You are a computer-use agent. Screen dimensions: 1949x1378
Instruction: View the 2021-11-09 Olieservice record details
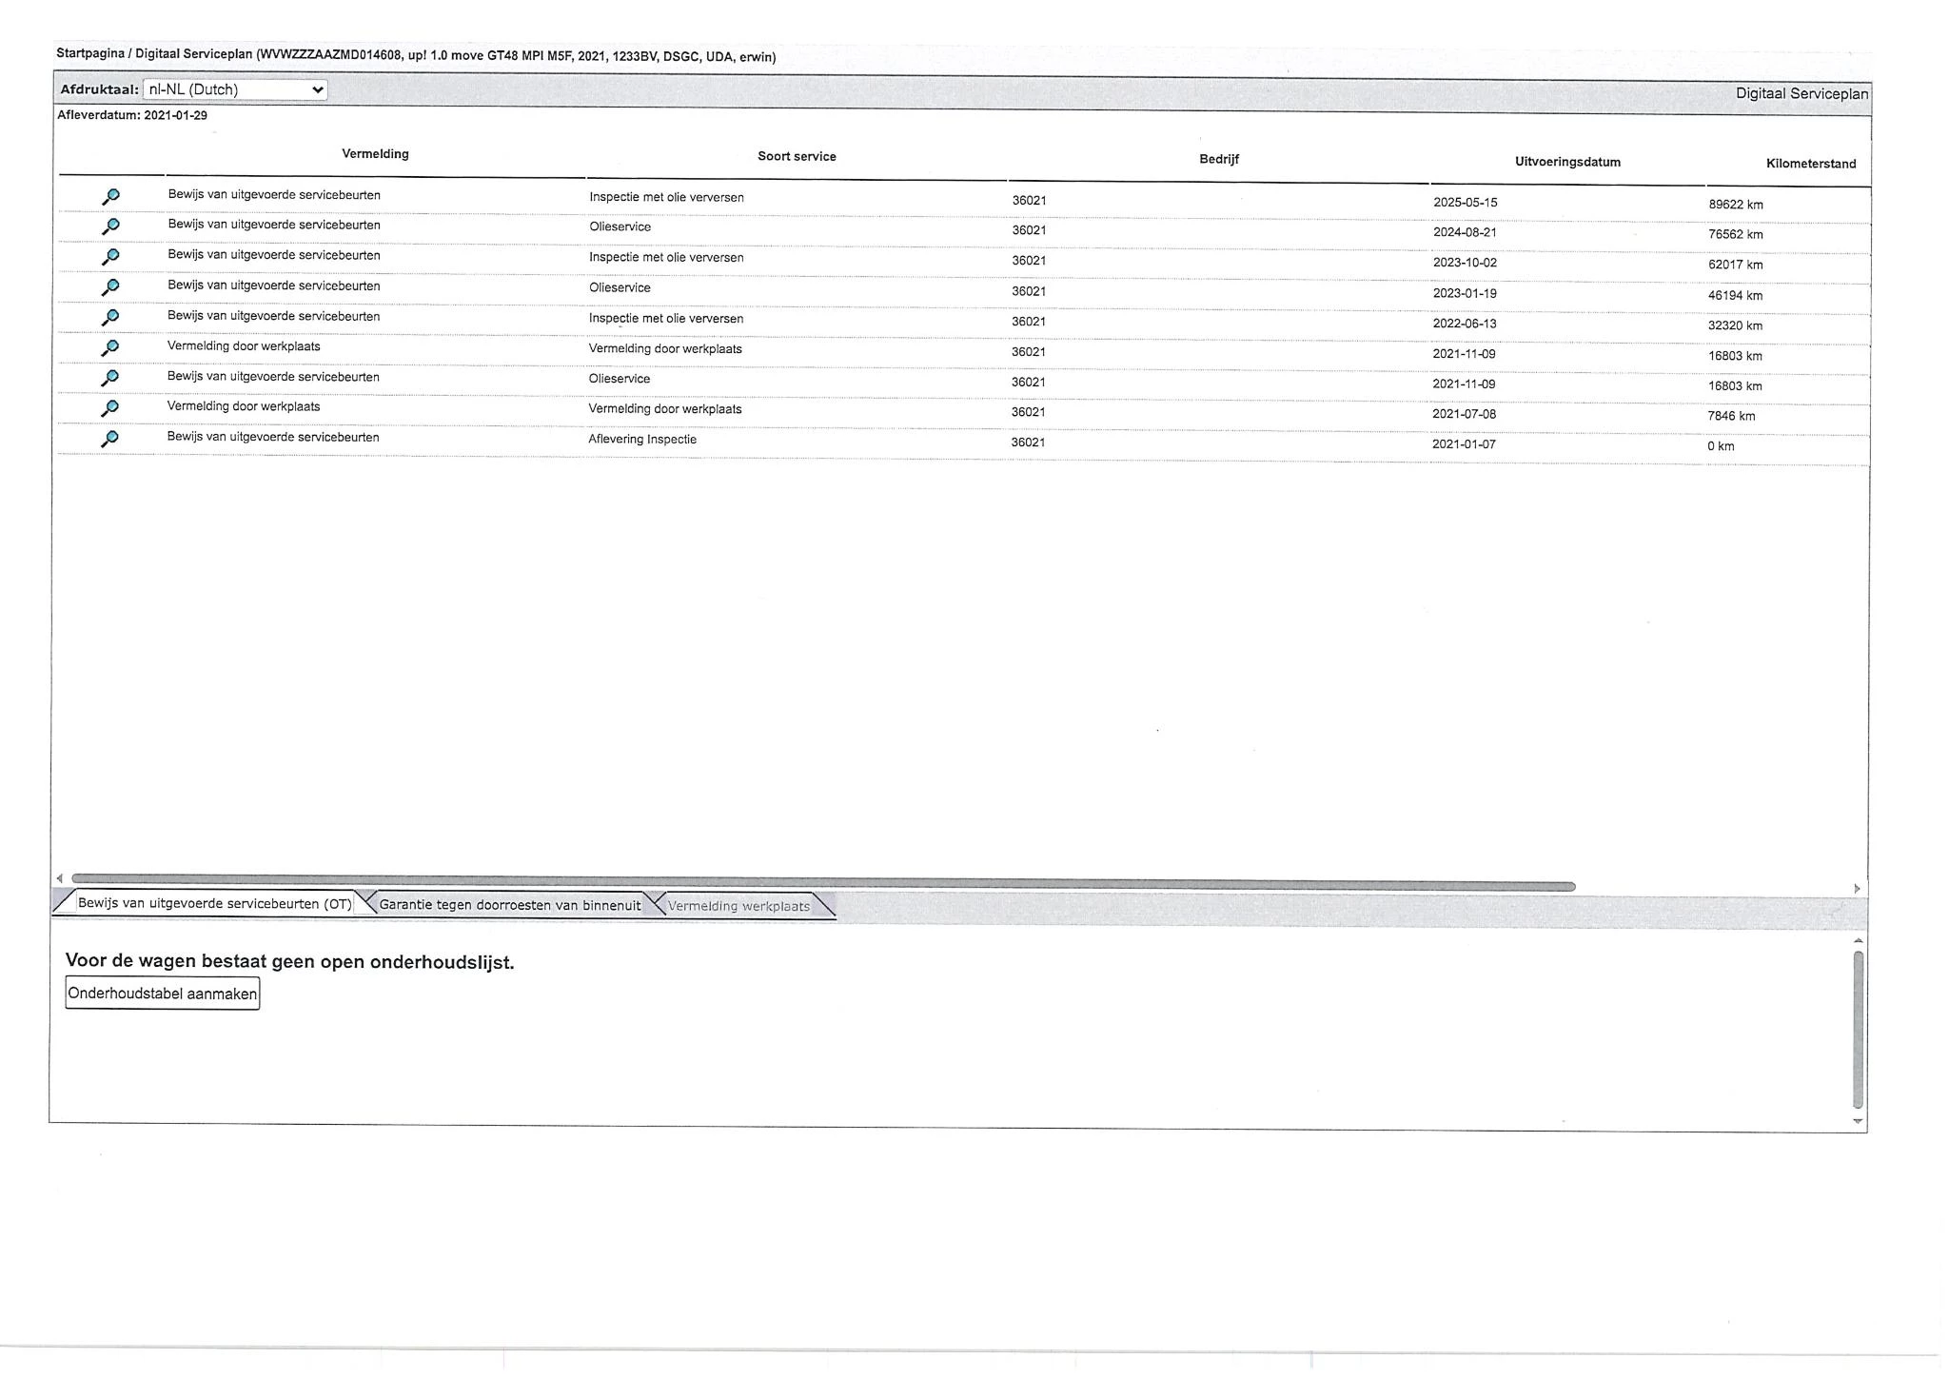pos(110,379)
